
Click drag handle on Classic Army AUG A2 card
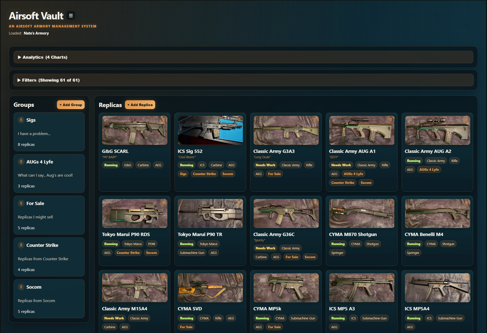[x=466, y=119]
